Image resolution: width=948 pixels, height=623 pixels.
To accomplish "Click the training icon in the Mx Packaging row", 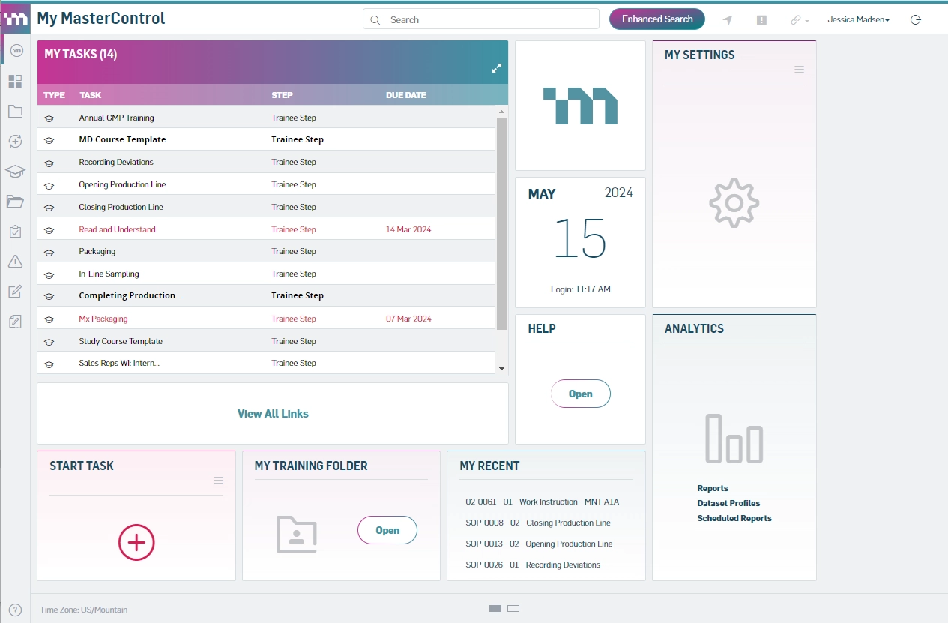I will click(x=49, y=319).
